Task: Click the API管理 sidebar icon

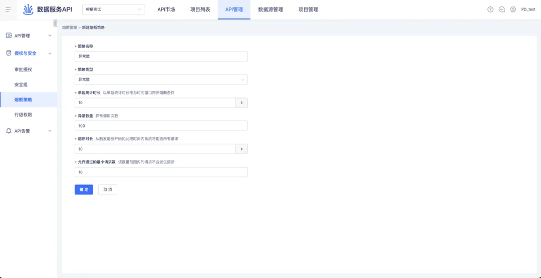Action: (9, 35)
